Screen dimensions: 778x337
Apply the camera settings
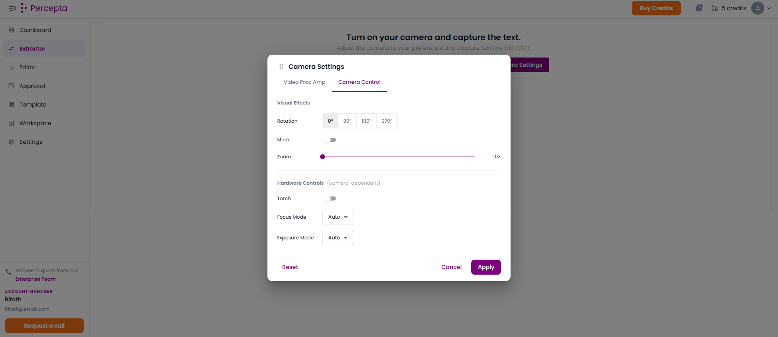pyautogui.click(x=486, y=267)
